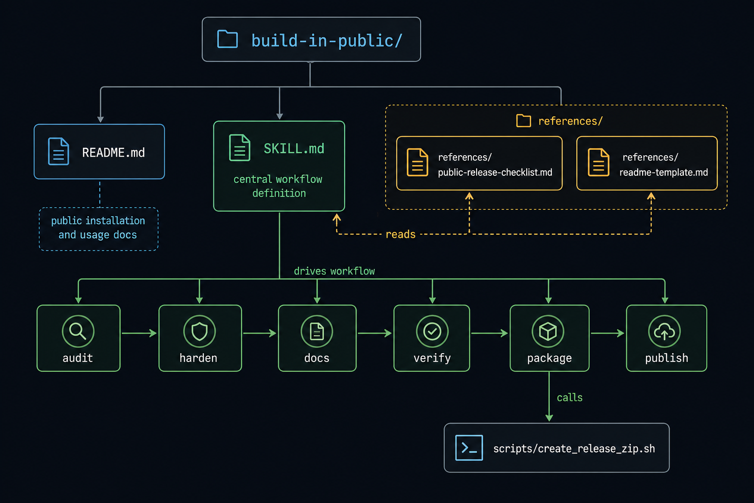
Task: Click the references/ folder icon
Action: pos(524,120)
